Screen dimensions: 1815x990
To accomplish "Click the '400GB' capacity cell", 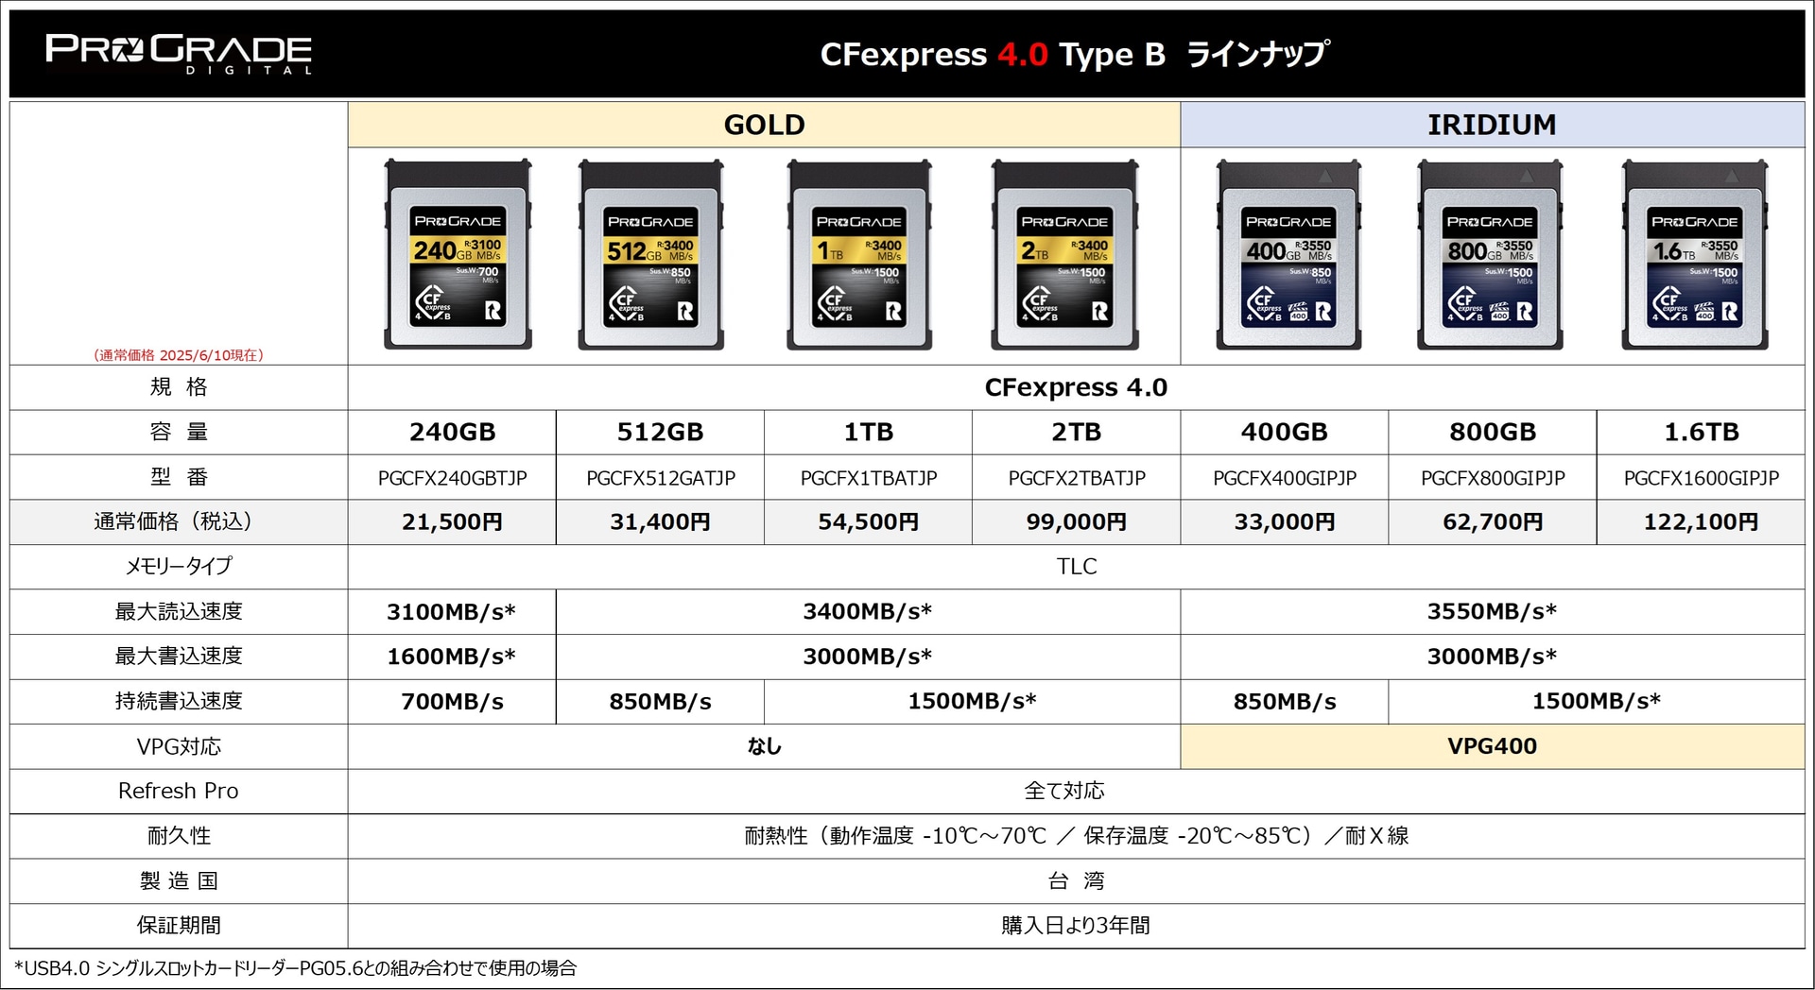I will pyautogui.click(x=1285, y=432).
